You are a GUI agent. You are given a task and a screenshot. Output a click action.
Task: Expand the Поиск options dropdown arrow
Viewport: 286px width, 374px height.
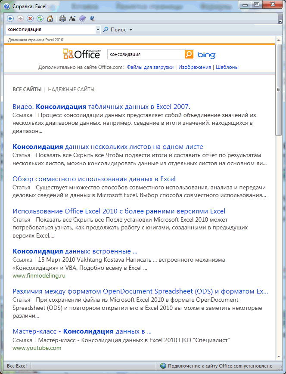[131, 30]
